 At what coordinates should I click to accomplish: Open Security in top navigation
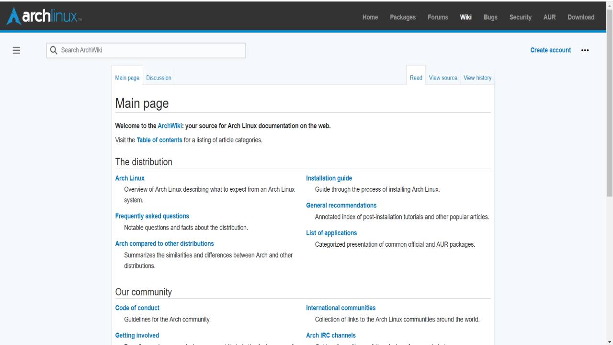(521, 17)
